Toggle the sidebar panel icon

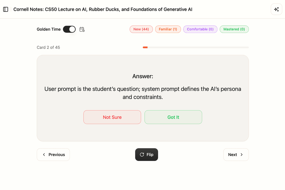pos(6,9)
